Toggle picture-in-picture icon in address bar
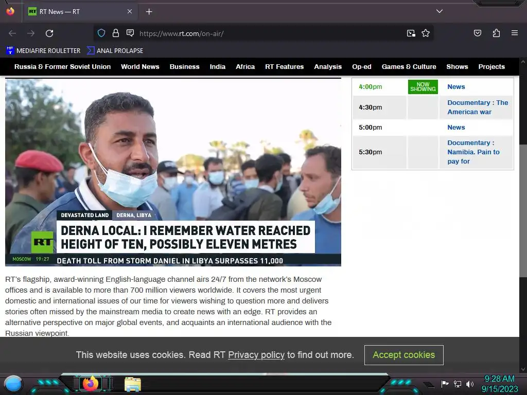Screen dimensions: 527x395 (x=411, y=33)
